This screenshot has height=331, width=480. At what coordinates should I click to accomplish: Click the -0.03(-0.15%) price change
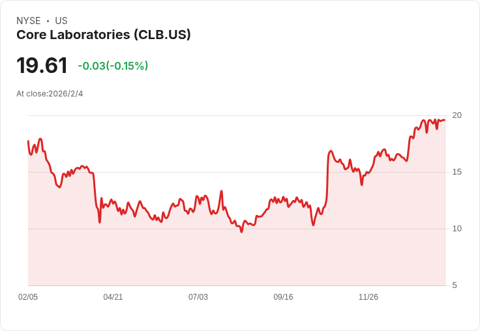[113, 66]
